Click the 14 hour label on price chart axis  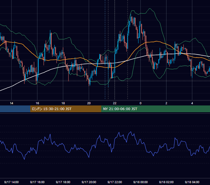pos(11,103)
